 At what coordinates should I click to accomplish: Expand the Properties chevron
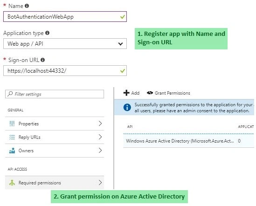click(x=100, y=124)
